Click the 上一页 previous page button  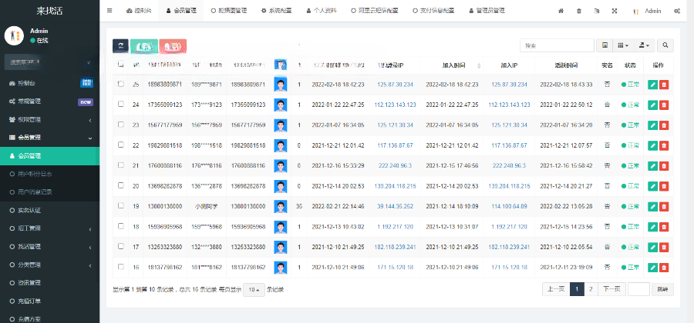[x=556, y=289]
